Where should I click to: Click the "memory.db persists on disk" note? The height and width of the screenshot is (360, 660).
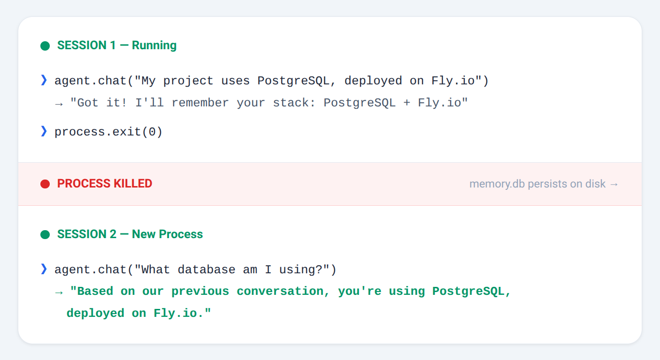544,184
